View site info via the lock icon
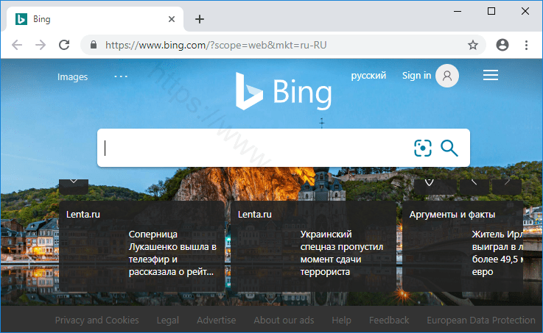This screenshot has height=333, width=543. (x=93, y=45)
